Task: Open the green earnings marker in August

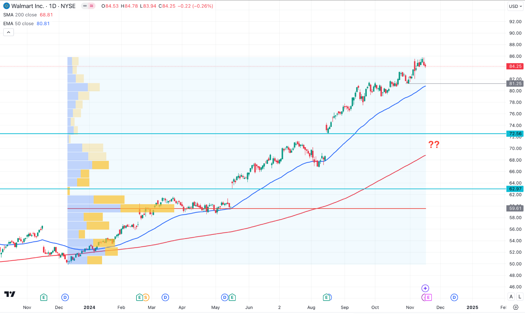Action: click(x=326, y=298)
